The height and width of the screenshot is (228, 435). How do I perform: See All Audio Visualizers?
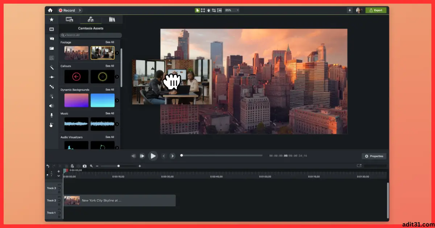point(110,137)
